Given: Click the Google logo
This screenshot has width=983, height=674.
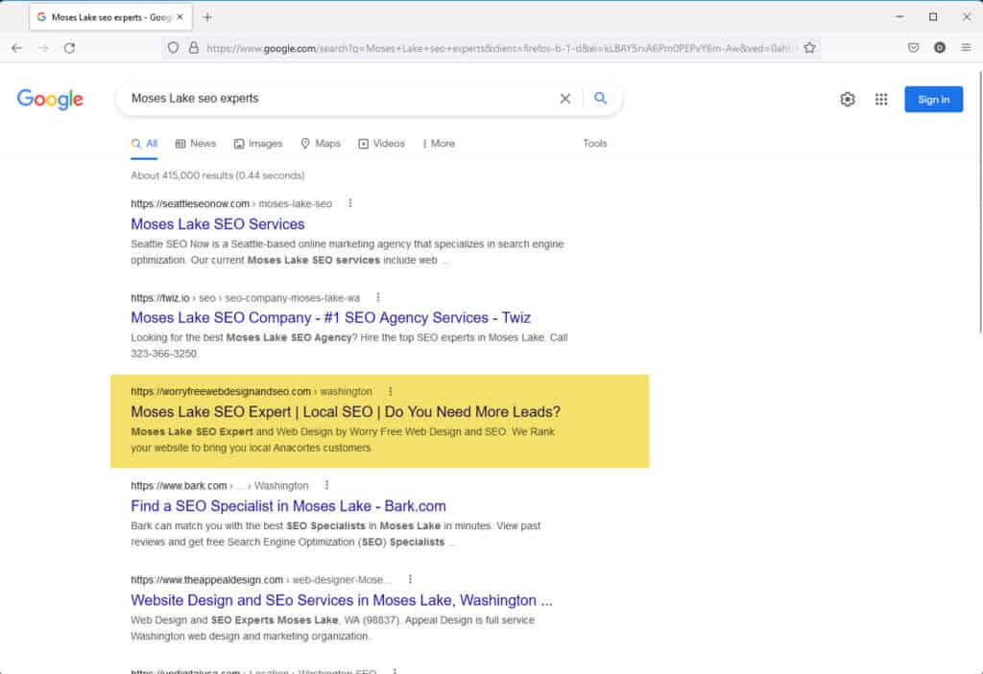Looking at the screenshot, I should point(50,99).
